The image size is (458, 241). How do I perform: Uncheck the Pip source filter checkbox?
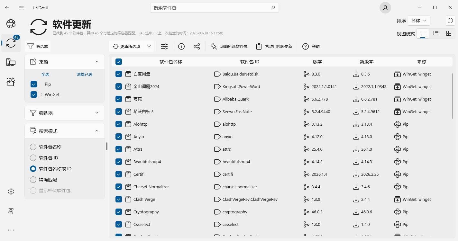34,85
